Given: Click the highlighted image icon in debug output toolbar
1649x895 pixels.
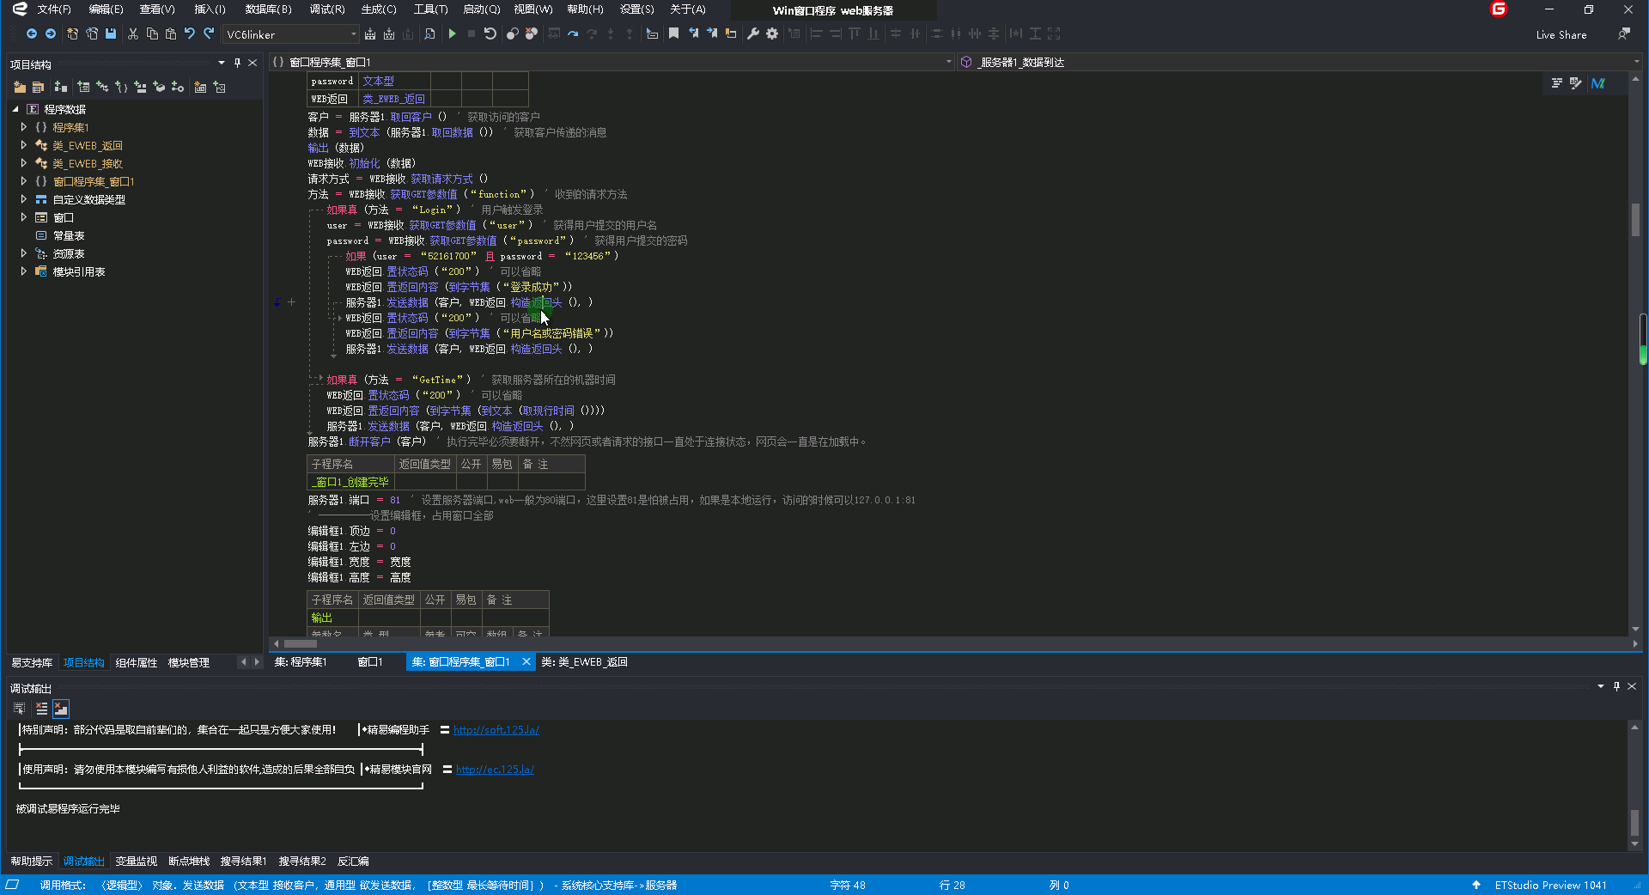Looking at the screenshot, I should click(x=61, y=709).
